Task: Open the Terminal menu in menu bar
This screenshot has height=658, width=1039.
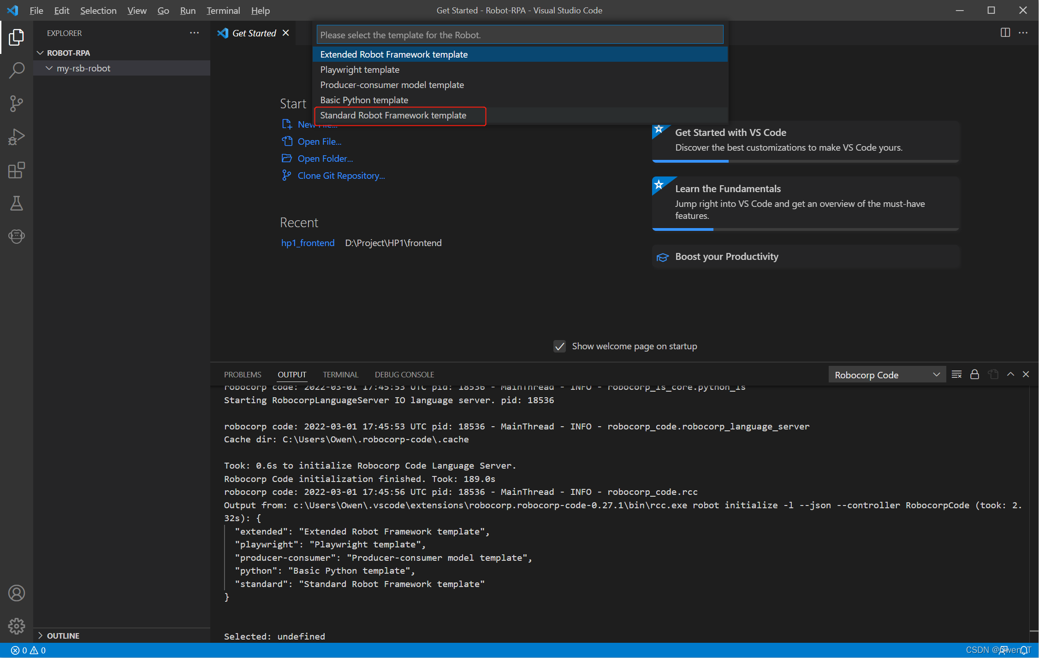Action: click(x=223, y=10)
